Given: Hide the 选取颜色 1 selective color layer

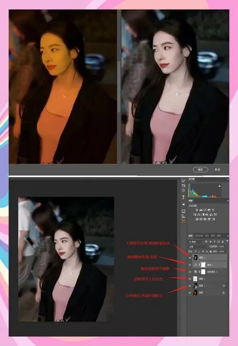Looking at the screenshot, I should 190,272.
